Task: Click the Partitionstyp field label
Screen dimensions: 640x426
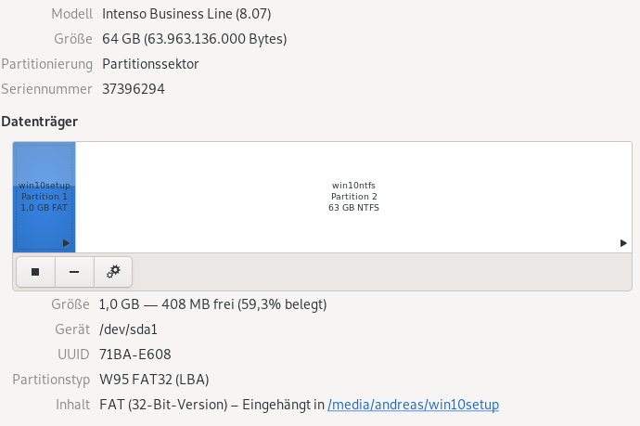Action: point(52,380)
